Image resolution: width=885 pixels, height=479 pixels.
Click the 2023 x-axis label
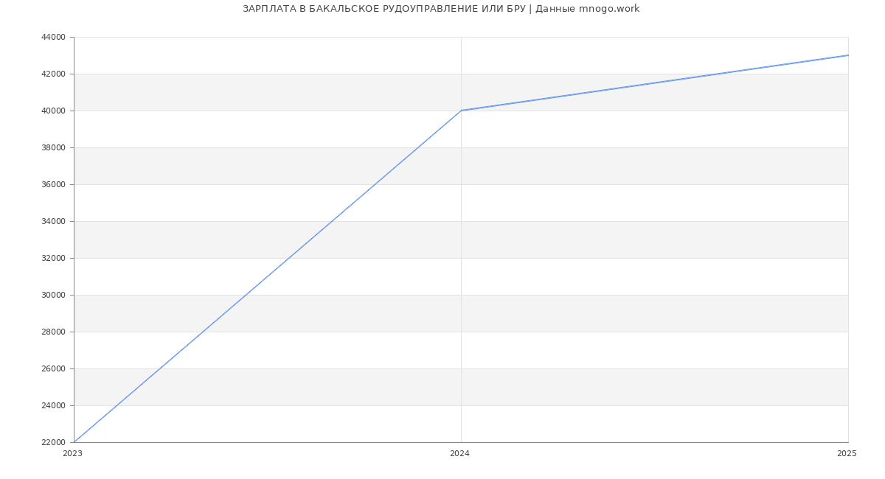click(72, 454)
